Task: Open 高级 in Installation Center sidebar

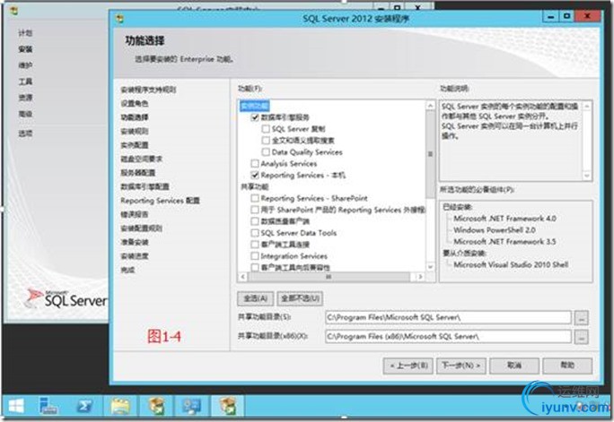Action: (x=25, y=114)
